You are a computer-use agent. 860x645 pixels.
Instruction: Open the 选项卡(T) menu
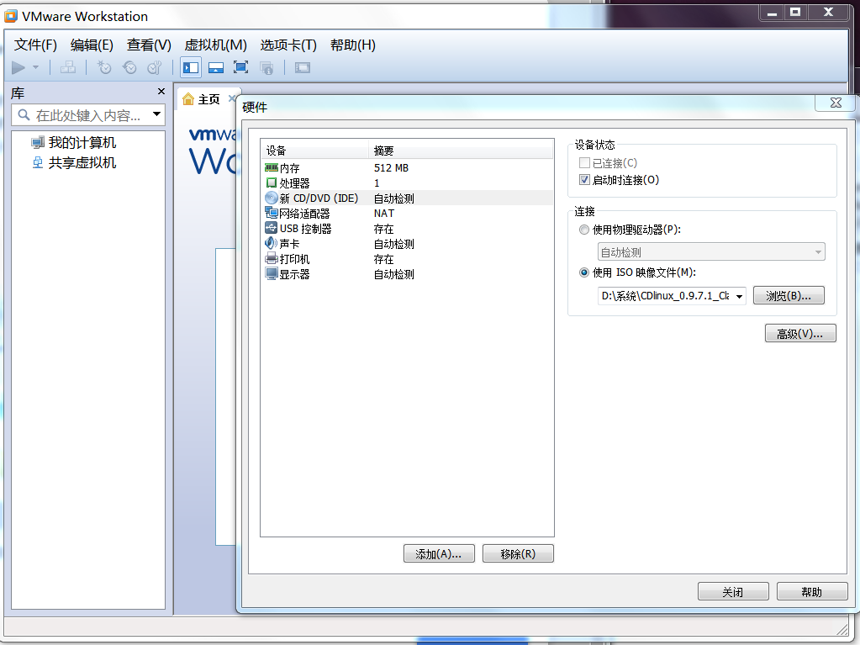coord(288,45)
